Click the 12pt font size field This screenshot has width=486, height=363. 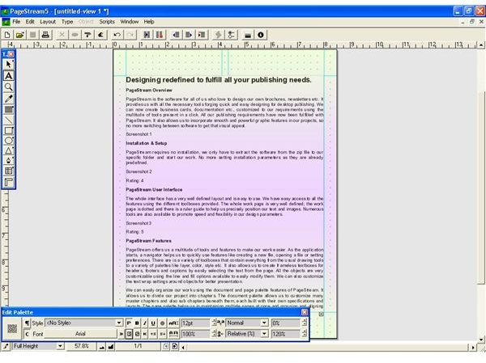coord(196,323)
